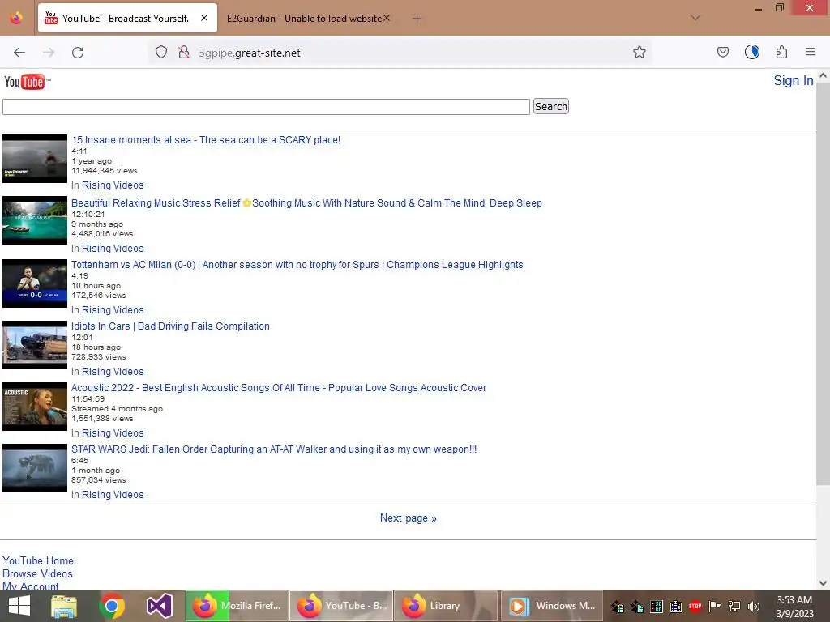Click the YouTube logo
Screen dimensions: 830x622
click(x=27, y=82)
